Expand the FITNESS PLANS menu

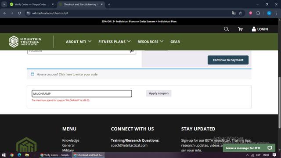coord(114,42)
